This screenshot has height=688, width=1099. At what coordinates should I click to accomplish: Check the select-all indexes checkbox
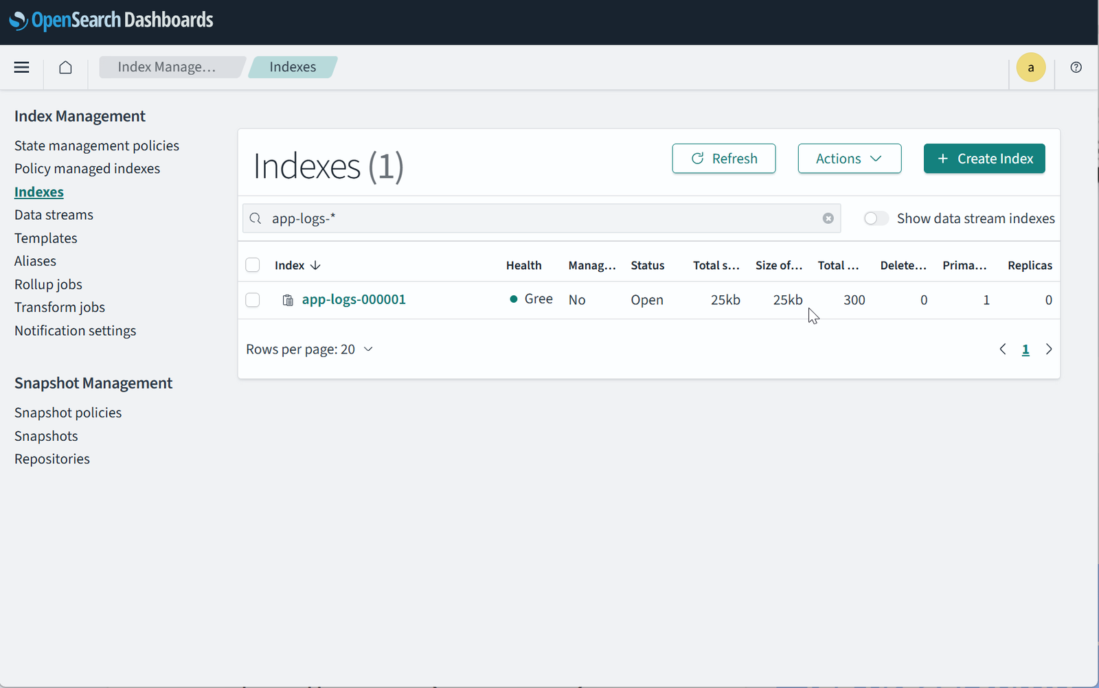pyautogui.click(x=253, y=265)
